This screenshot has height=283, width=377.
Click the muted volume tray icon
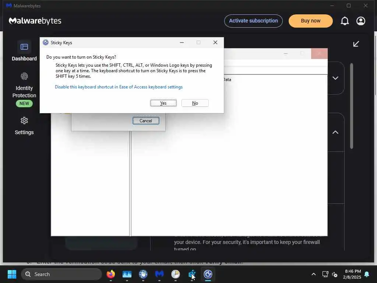(334, 274)
